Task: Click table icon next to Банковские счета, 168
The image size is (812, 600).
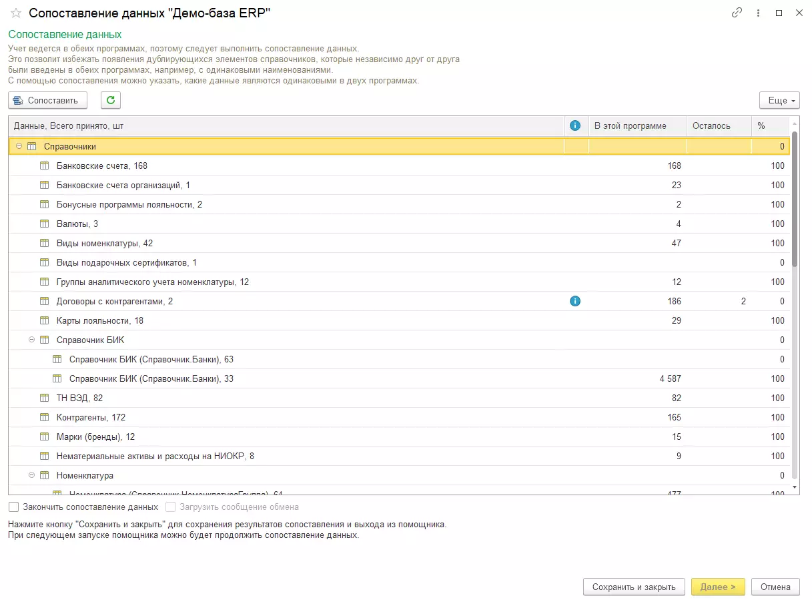Action: click(45, 166)
